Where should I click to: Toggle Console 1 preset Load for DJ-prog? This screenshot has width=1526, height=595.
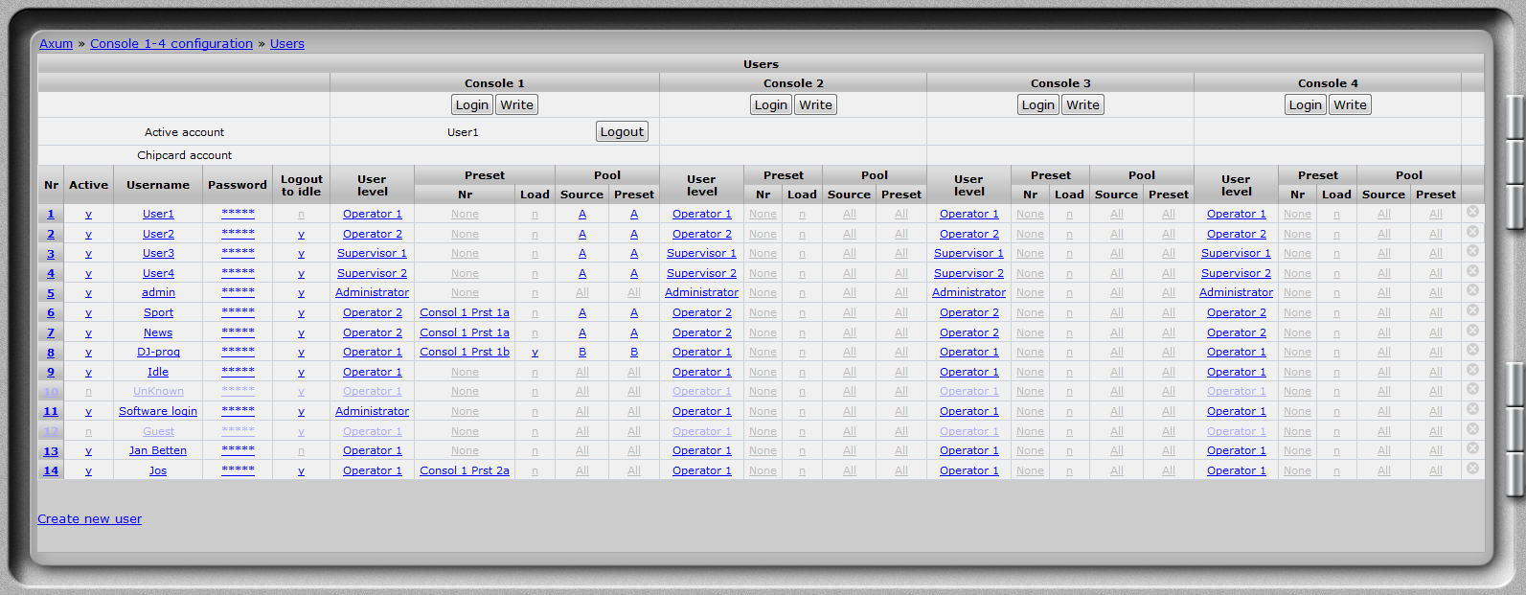pyautogui.click(x=535, y=353)
